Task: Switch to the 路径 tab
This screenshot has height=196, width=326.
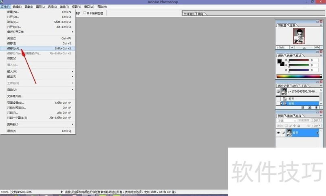Action: tap(298, 116)
